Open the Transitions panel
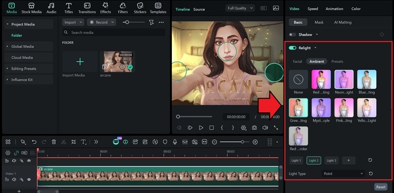This screenshot has width=394, height=193. pos(87,8)
